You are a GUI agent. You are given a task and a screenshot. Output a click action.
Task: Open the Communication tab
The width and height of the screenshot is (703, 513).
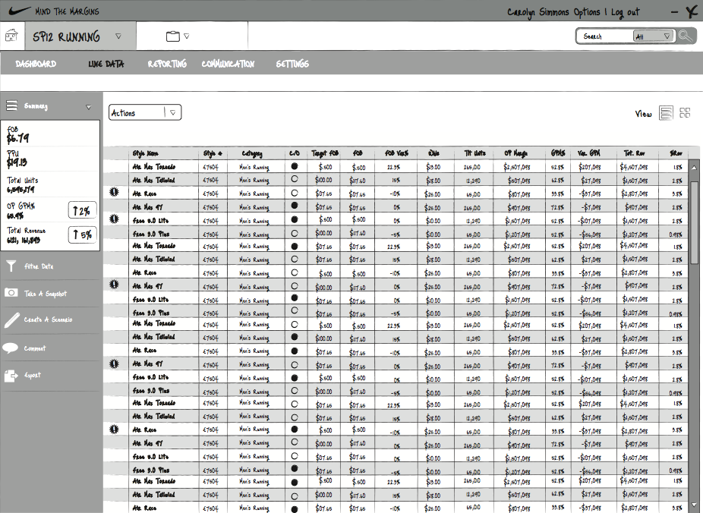pyautogui.click(x=228, y=64)
